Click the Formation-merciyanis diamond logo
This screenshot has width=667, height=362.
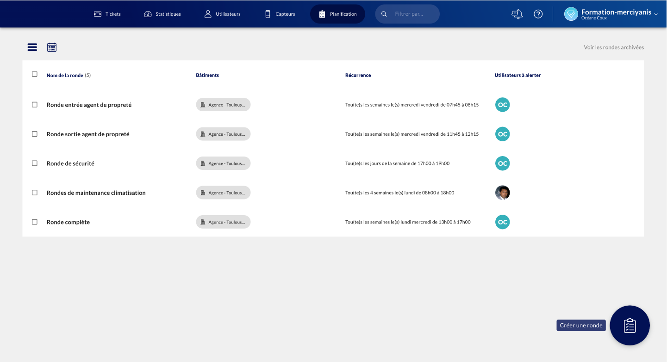pos(571,14)
